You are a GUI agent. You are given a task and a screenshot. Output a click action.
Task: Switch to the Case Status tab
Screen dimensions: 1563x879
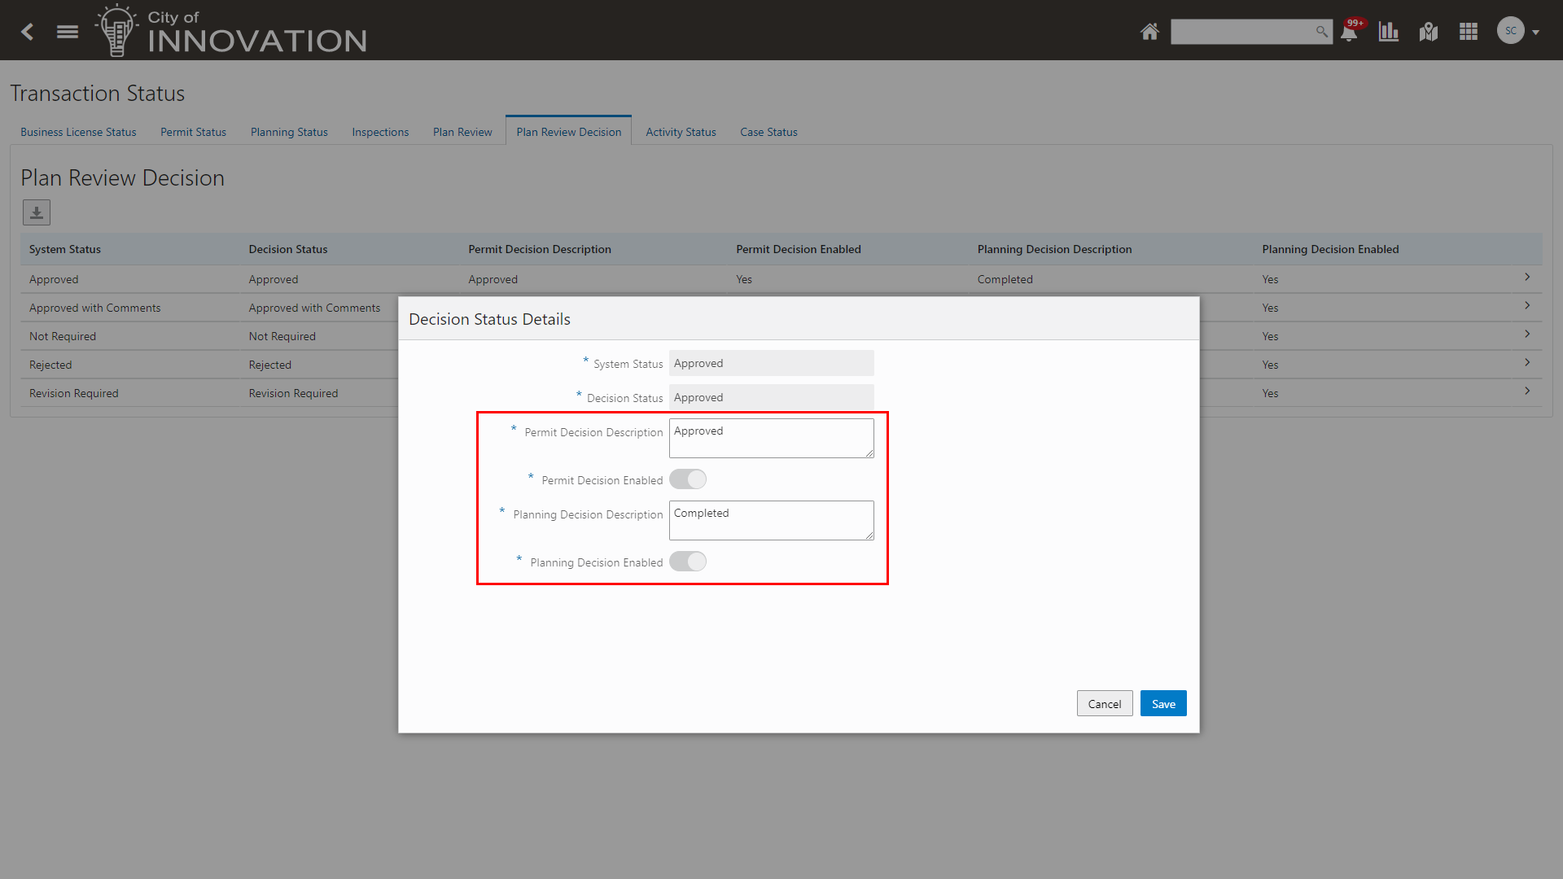768,132
